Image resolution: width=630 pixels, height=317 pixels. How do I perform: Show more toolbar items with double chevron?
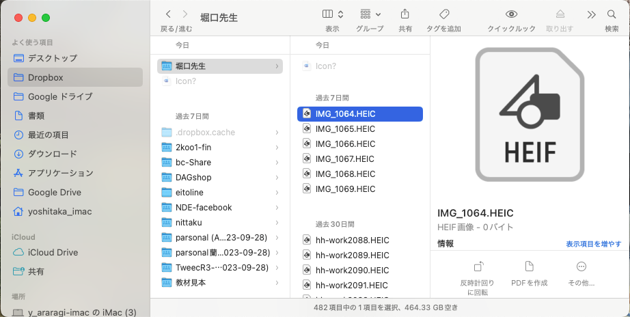point(592,15)
